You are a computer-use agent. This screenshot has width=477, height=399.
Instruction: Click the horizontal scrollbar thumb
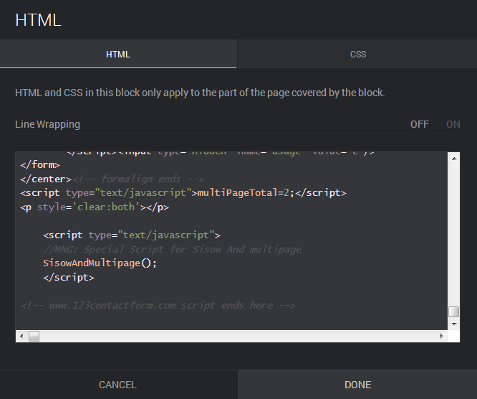click(x=34, y=337)
